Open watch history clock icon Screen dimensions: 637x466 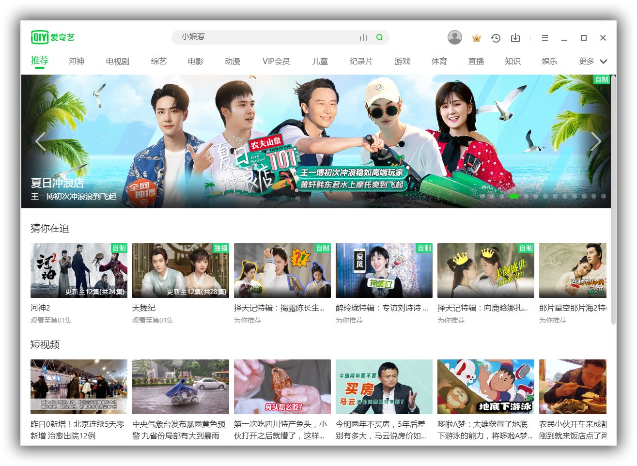click(496, 38)
